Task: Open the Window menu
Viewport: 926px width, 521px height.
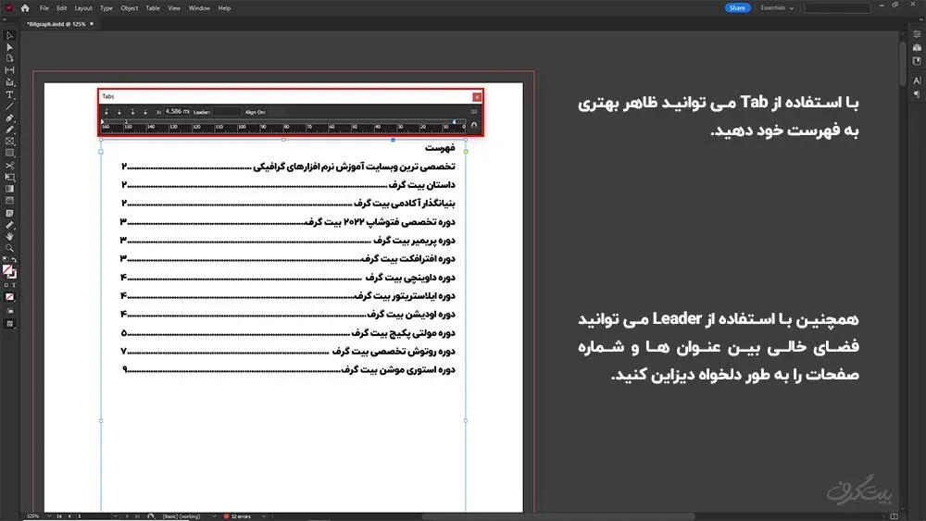Action: [x=200, y=8]
